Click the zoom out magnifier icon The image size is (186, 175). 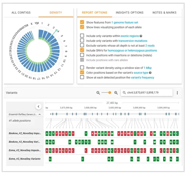point(98,93)
